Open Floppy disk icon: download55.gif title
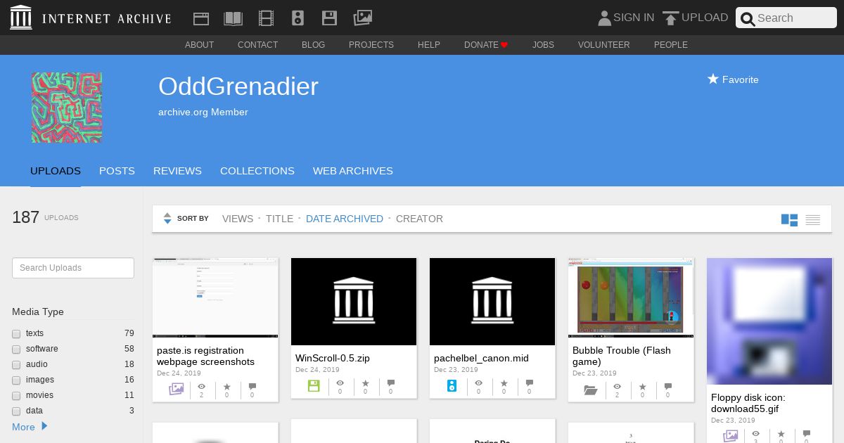This screenshot has height=443, width=844. coord(748,403)
